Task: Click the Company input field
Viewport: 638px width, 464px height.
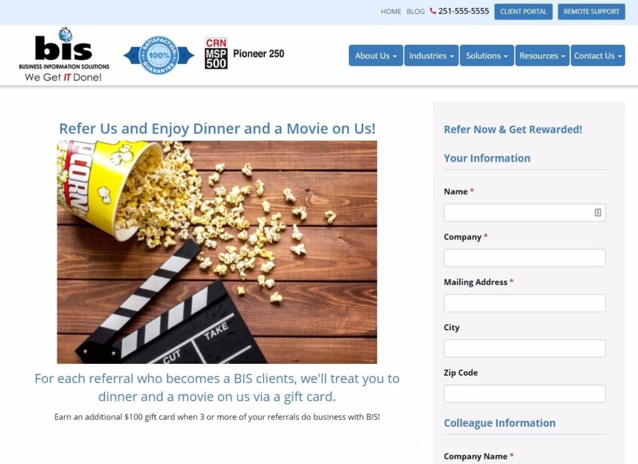Action: (x=524, y=258)
